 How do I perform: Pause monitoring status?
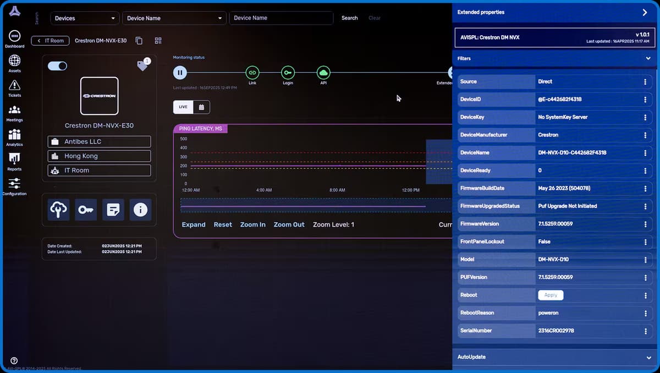[x=180, y=73]
